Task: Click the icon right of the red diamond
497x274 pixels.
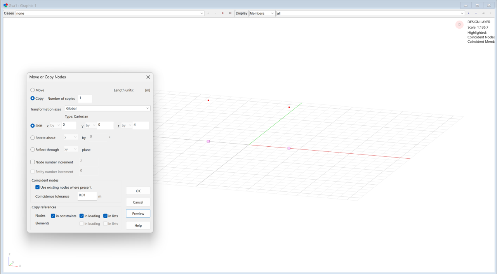Action: click(230, 13)
